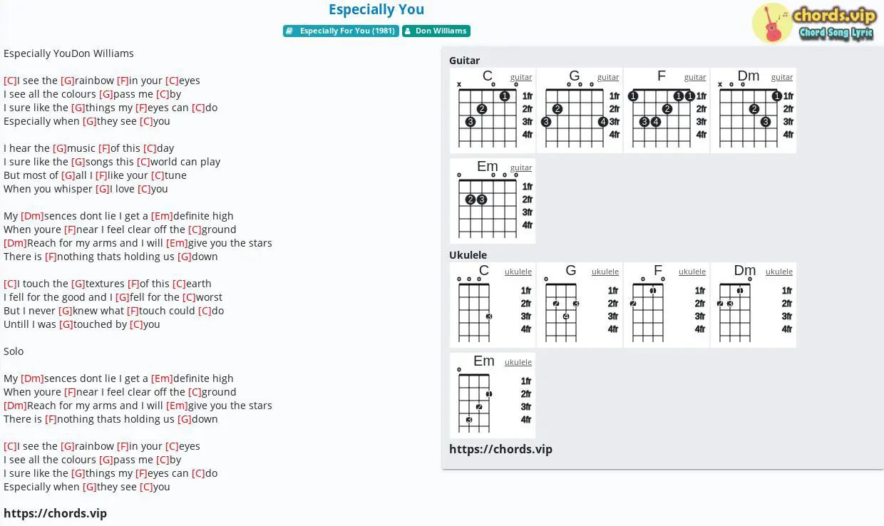Select the guitar G chord diagram

tap(580, 110)
